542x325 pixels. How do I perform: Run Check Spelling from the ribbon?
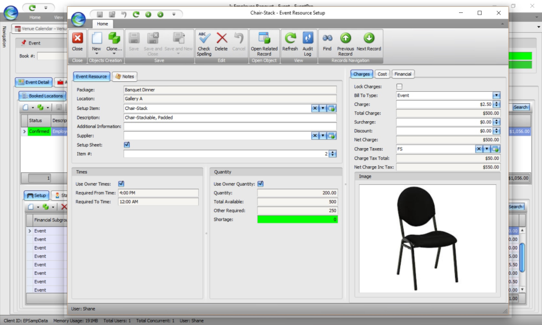click(204, 44)
